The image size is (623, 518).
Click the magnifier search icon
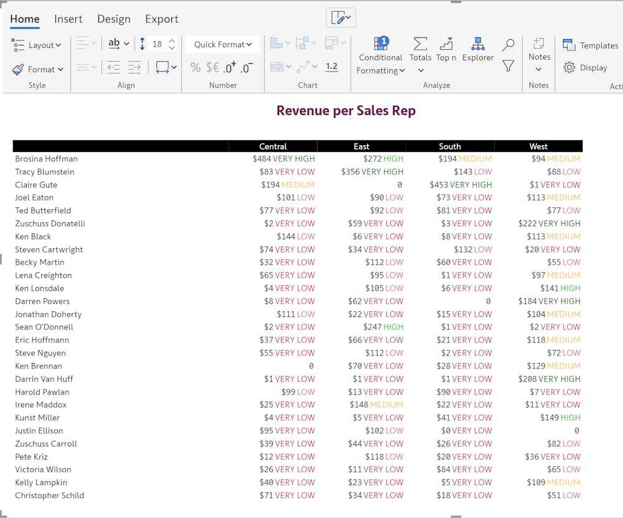(508, 44)
